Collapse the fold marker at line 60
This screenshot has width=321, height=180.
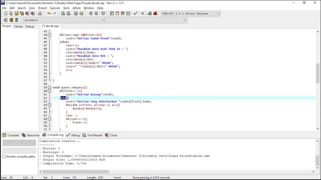point(50,91)
